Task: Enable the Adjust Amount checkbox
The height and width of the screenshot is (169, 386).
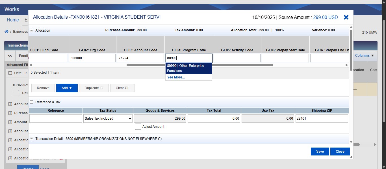Action: pos(138,127)
